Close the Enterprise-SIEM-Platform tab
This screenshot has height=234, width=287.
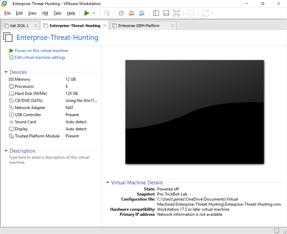point(172,26)
